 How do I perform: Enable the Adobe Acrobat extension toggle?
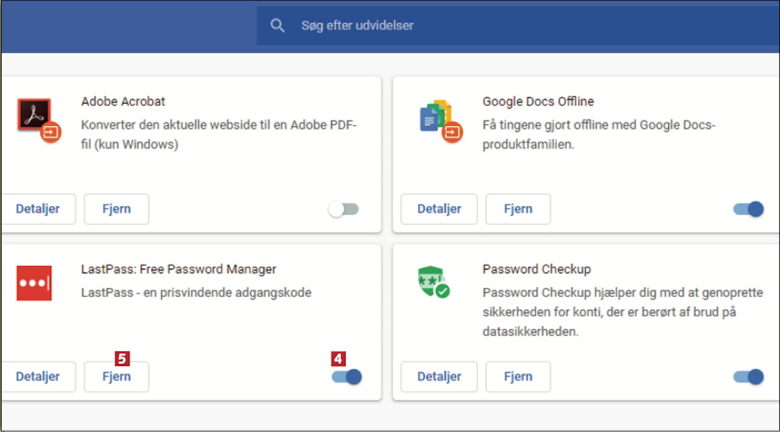coord(344,209)
